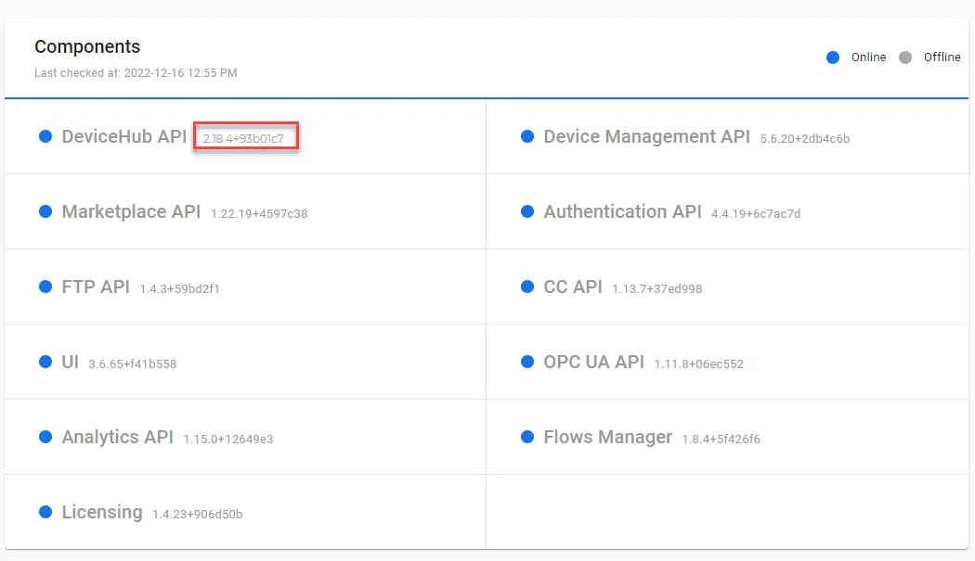
Task: Select the Analytics API name
Action: coord(118,438)
